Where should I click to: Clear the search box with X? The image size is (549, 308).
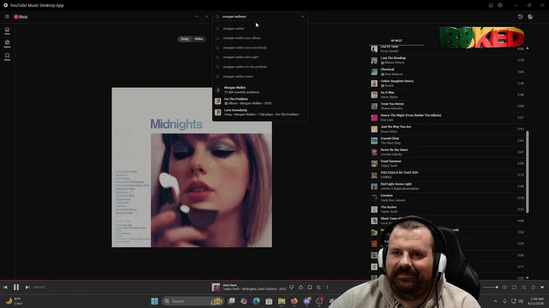pos(303,17)
